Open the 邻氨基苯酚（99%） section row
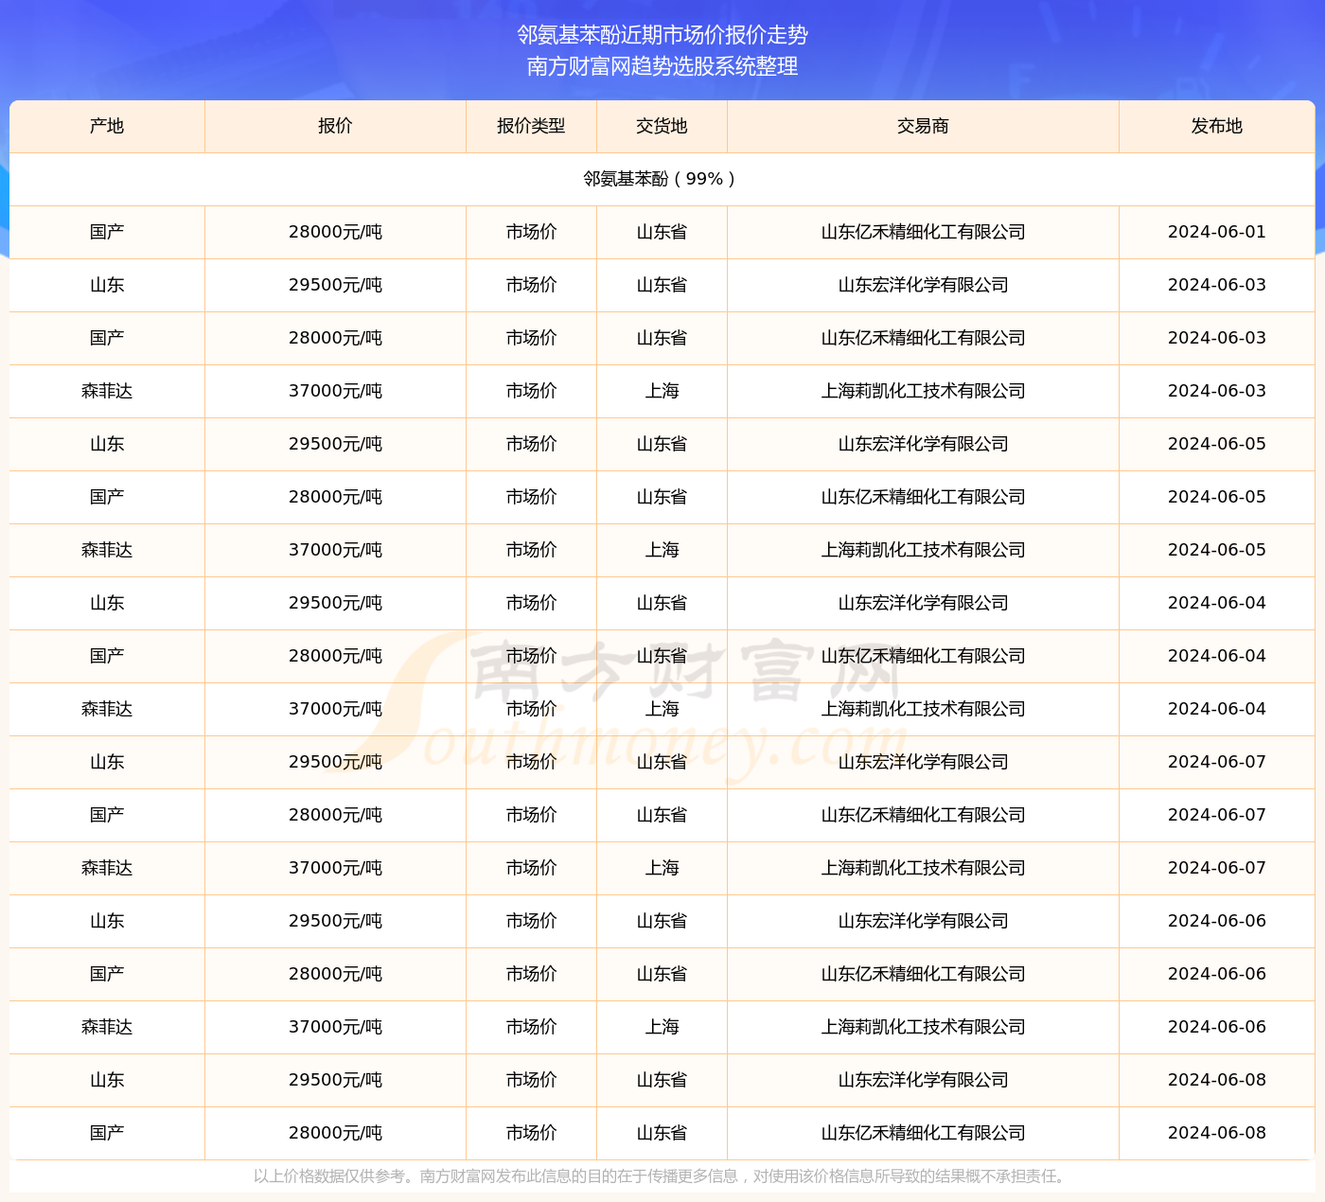Screen dimensions: 1325x1202 (x=661, y=178)
